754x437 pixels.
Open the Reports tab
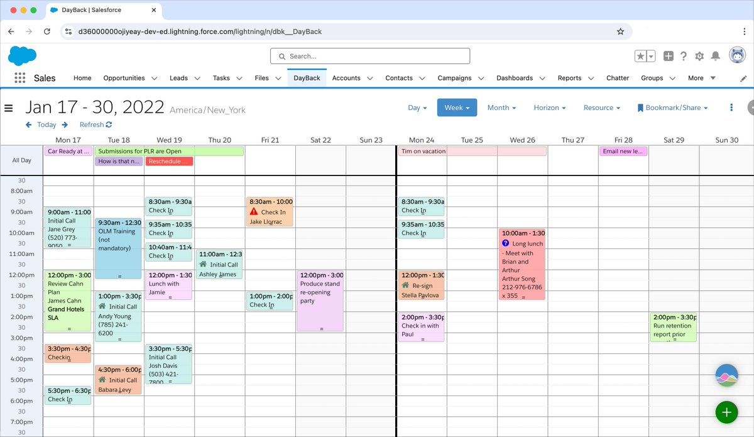tap(569, 78)
